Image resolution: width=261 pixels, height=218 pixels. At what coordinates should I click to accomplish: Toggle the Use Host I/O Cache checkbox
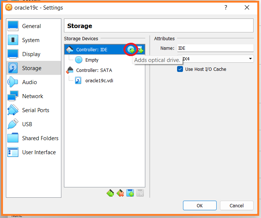[180, 69]
